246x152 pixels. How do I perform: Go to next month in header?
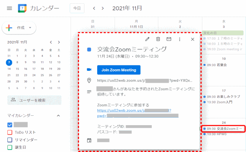point(103,8)
